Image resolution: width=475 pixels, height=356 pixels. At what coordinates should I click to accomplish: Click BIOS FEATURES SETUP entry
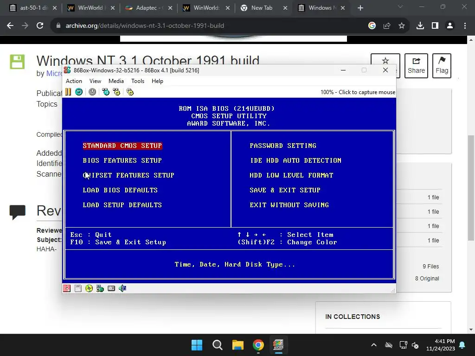[x=122, y=160]
